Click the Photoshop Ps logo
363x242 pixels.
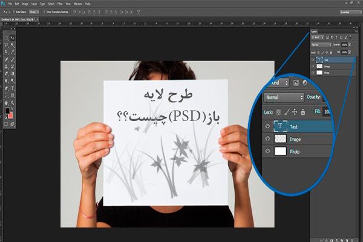click(x=2, y=4)
